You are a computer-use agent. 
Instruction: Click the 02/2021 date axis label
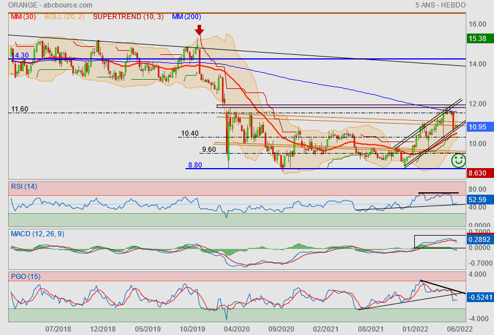pyautogui.click(x=326, y=329)
